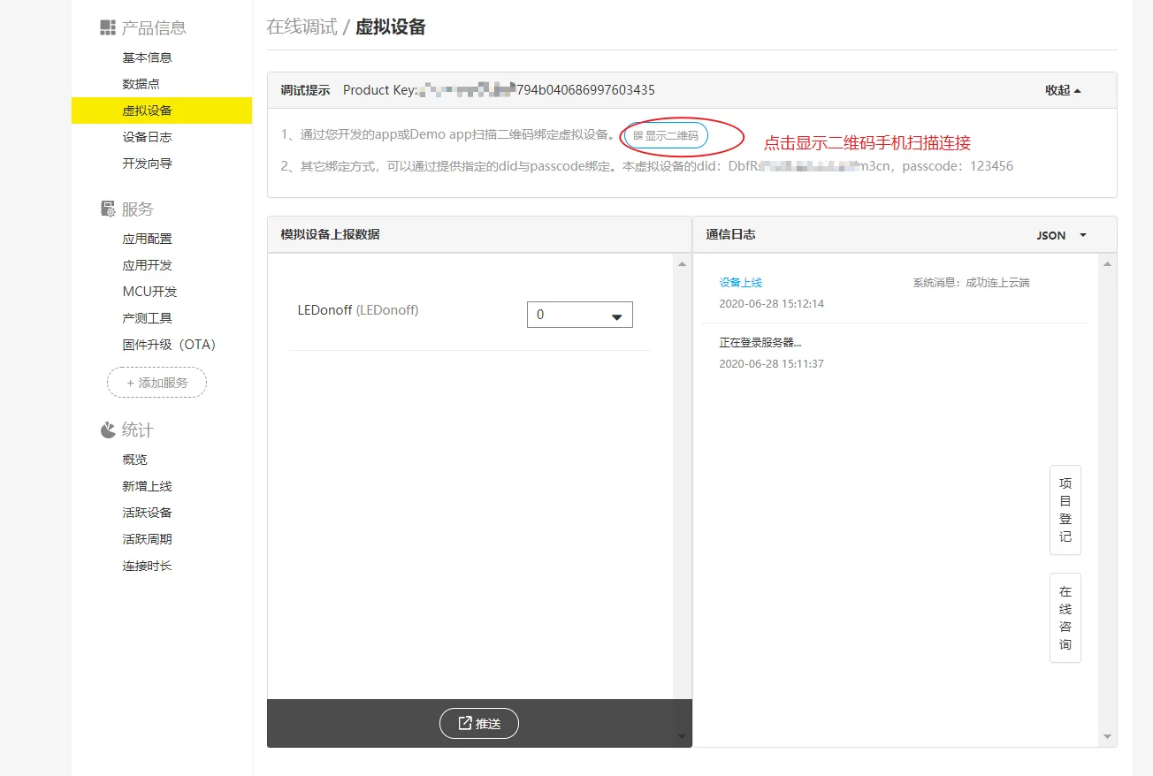1153x776 pixels.
Task: Click the timestamp 2020-06-28 15:11:37
Action: coord(771,364)
